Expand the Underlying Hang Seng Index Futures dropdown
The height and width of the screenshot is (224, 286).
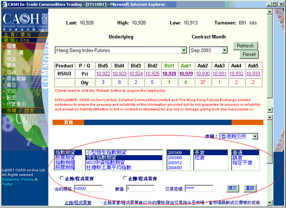[184, 50]
